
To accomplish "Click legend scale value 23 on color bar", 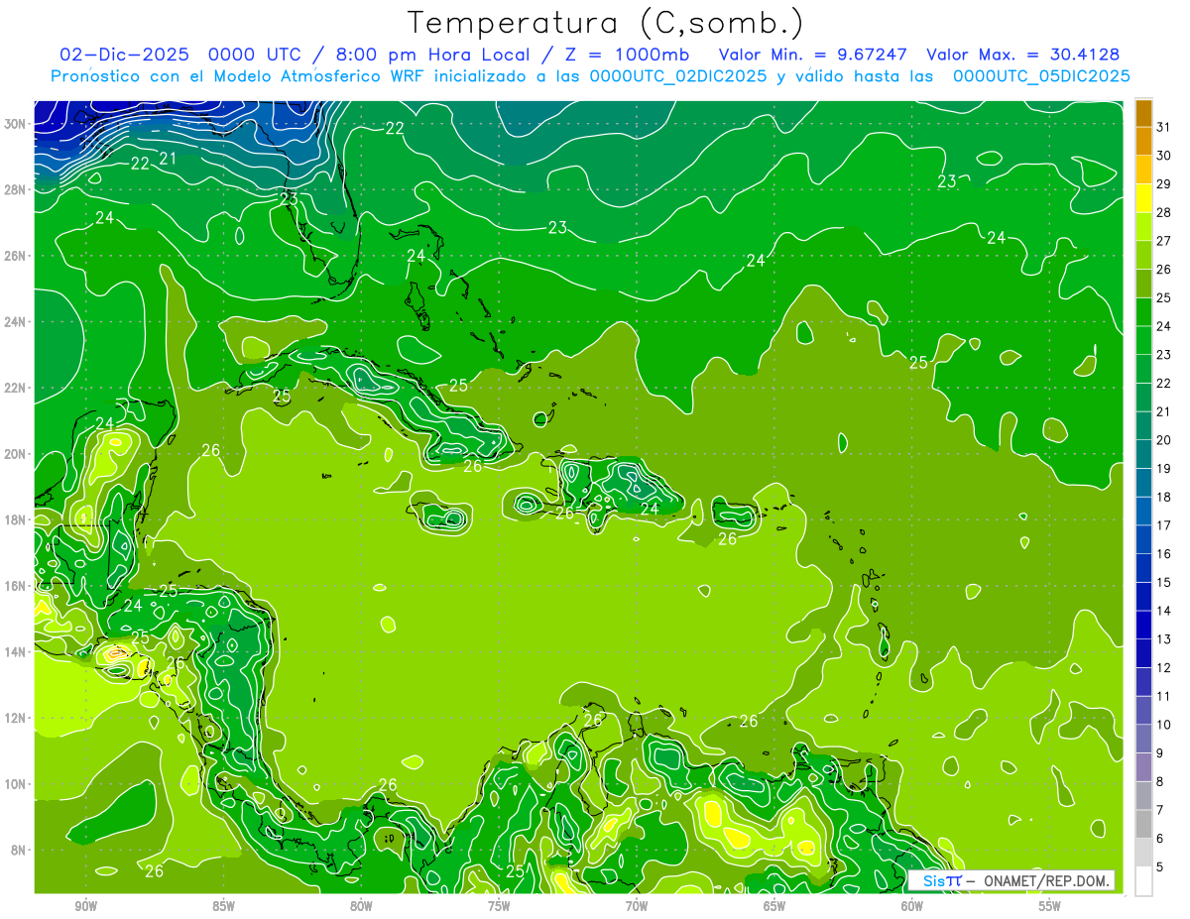I will point(1164,355).
